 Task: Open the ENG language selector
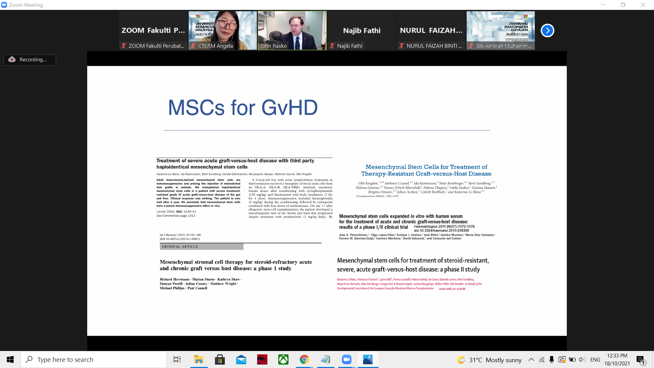click(x=595, y=359)
